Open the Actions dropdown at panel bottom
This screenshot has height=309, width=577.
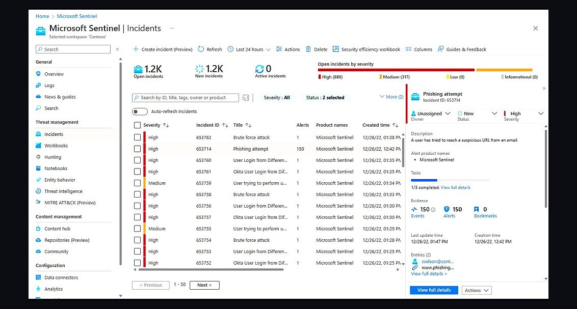(477, 290)
